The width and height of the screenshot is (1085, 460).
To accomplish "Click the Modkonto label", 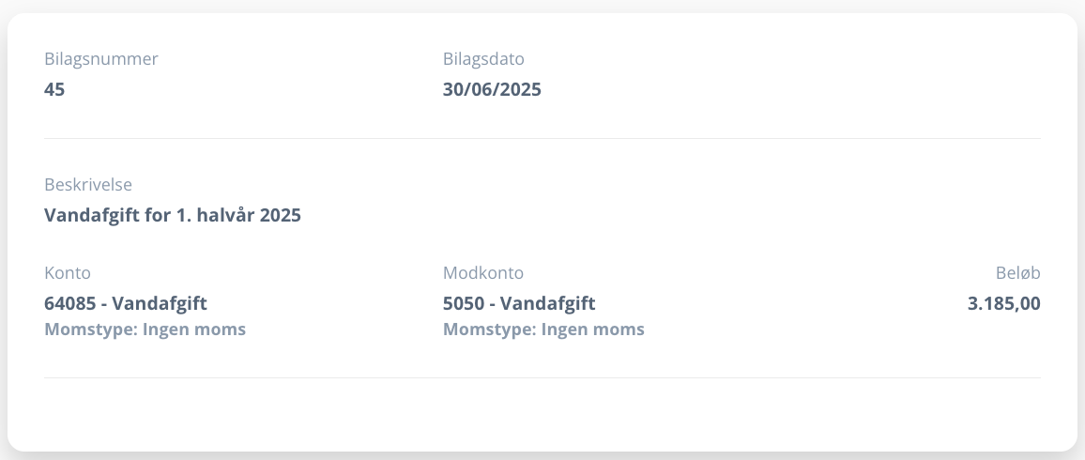I will (483, 273).
